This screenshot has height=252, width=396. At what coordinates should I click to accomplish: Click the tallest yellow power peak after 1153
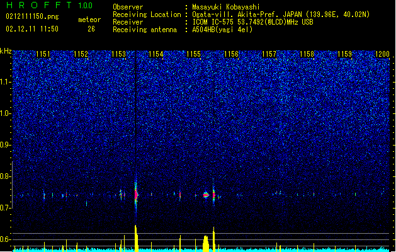(136, 238)
